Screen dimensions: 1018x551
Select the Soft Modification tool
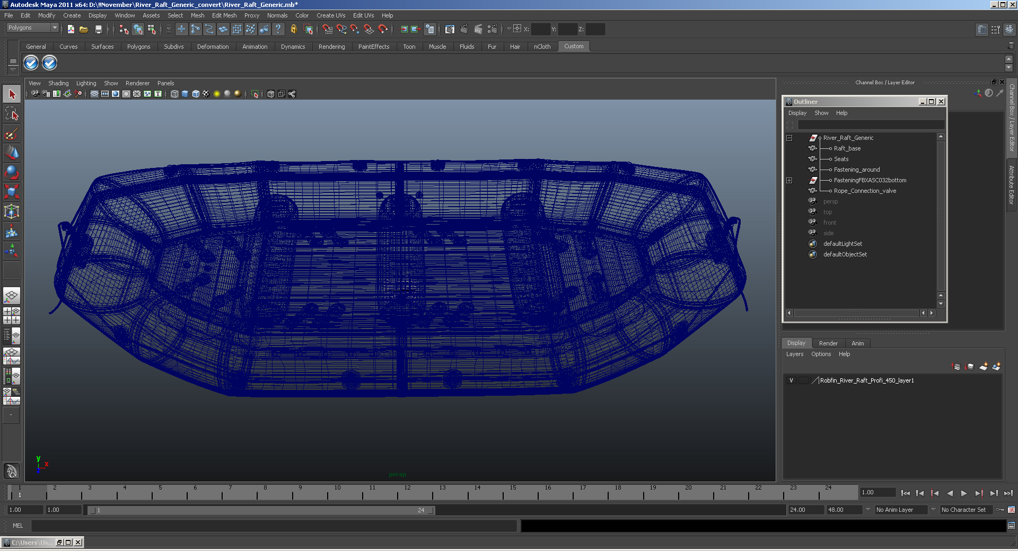(x=12, y=232)
